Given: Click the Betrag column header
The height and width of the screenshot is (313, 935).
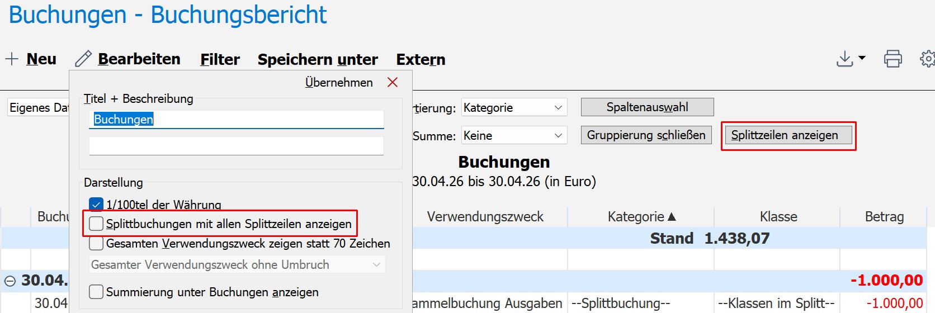Looking at the screenshot, I should click(884, 217).
